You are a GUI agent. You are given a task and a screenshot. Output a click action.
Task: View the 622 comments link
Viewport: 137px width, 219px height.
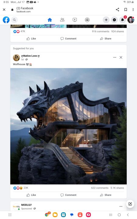(x=100, y=188)
